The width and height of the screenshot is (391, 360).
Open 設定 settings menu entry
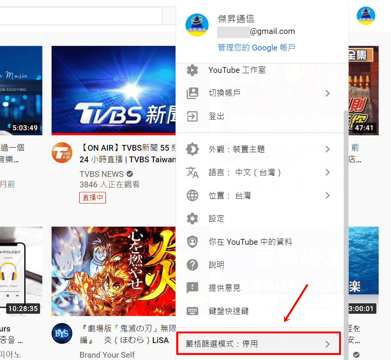click(x=259, y=219)
